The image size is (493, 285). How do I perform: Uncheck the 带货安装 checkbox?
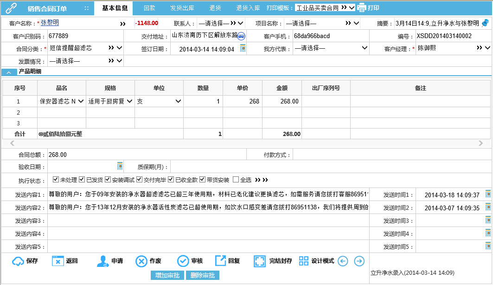pos(203,179)
